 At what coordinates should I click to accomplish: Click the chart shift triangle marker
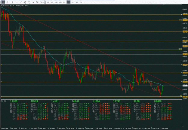[x=164, y=5]
